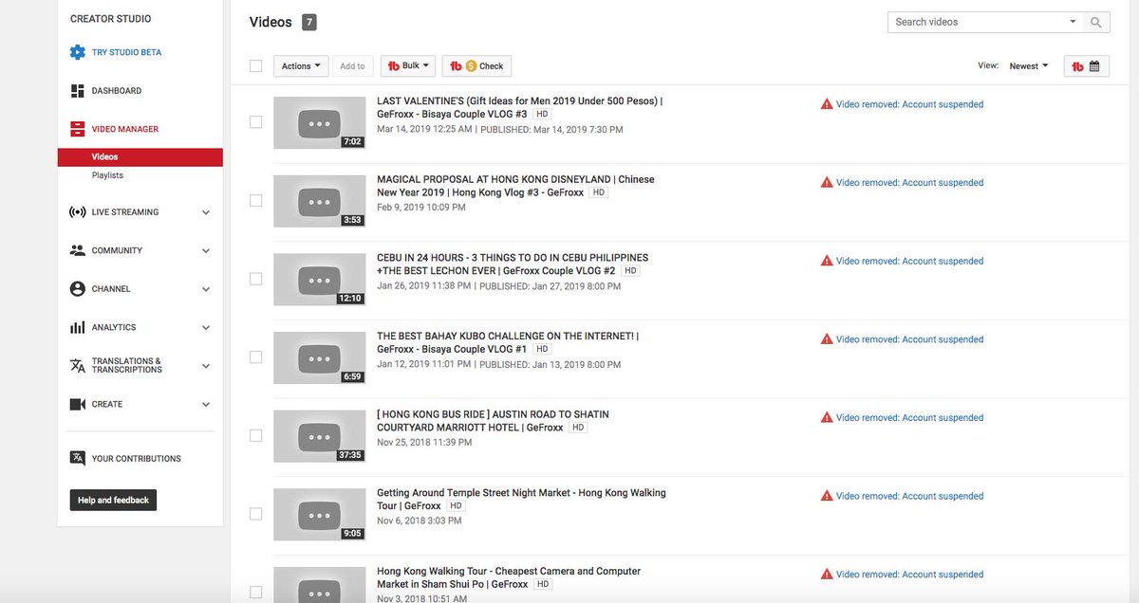Click warning icon on Temple Street Night Market video

(827, 496)
